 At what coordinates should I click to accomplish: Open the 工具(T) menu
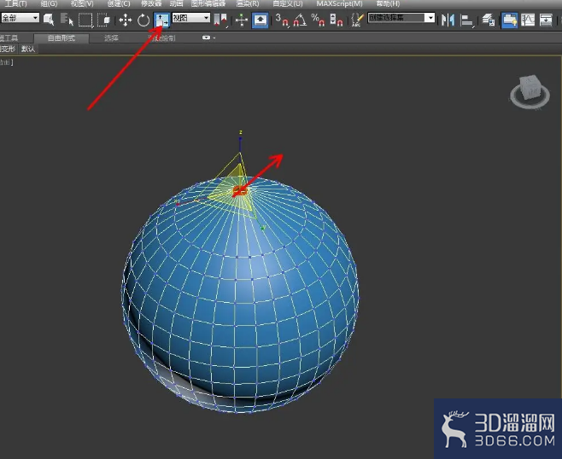pyautogui.click(x=15, y=4)
